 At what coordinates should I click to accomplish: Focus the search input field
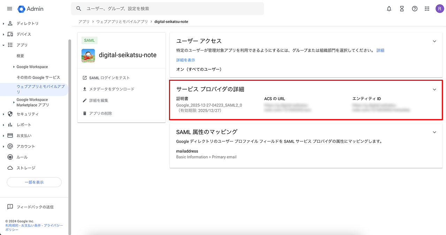click(171, 9)
